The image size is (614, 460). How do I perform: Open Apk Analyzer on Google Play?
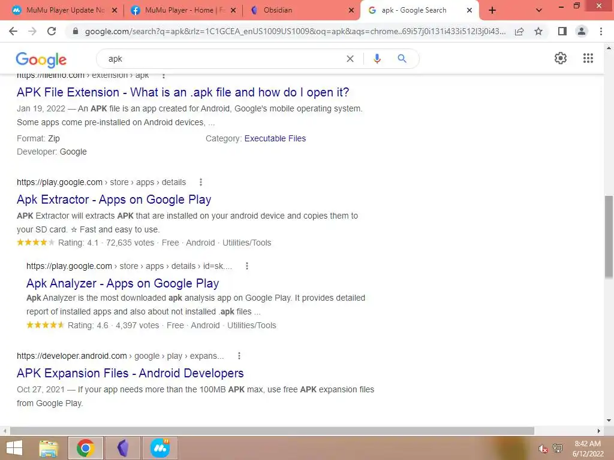click(x=122, y=283)
